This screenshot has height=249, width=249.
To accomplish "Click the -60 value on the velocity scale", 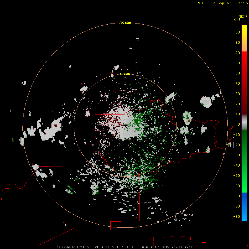I will pyautogui.click(x=237, y=186).
